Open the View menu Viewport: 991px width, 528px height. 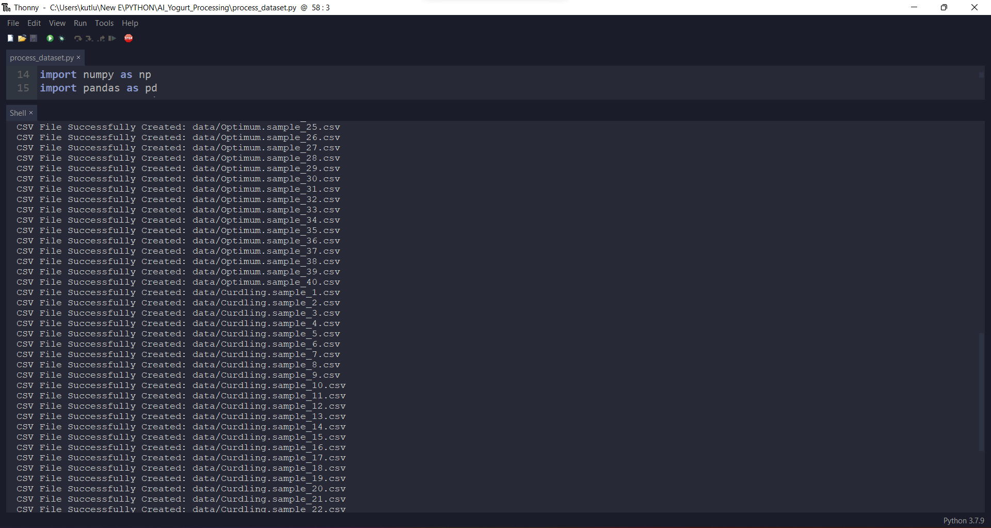[57, 23]
